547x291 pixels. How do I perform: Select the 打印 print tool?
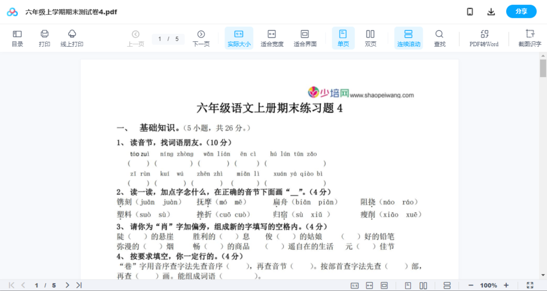click(44, 38)
